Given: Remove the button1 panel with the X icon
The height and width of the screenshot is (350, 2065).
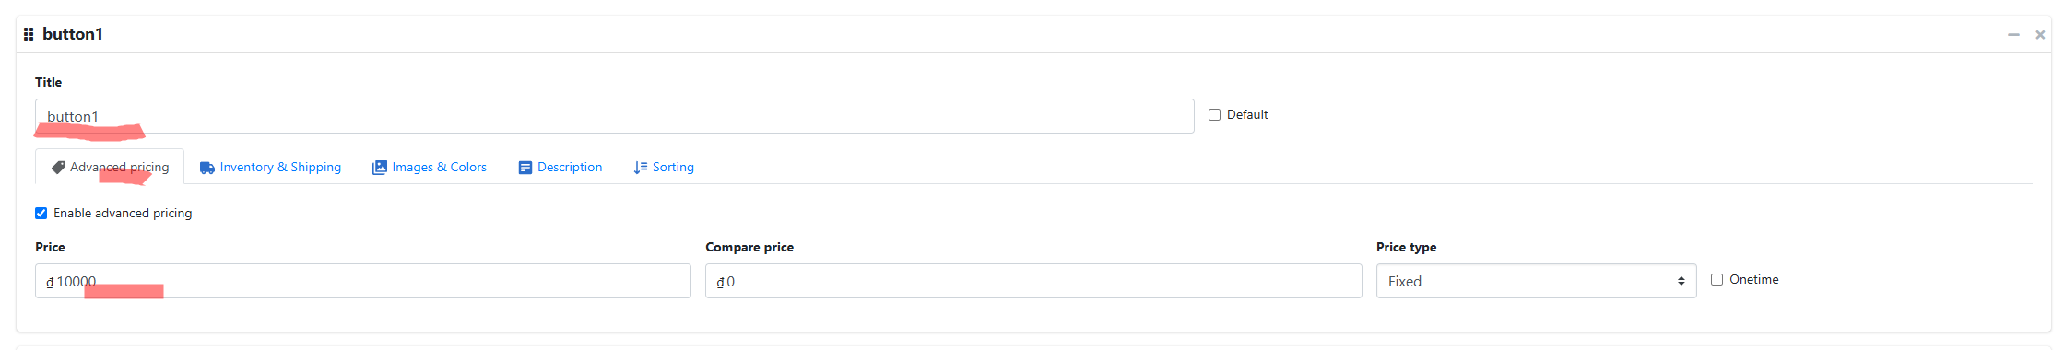Looking at the screenshot, I should click(x=2040, y=35).
